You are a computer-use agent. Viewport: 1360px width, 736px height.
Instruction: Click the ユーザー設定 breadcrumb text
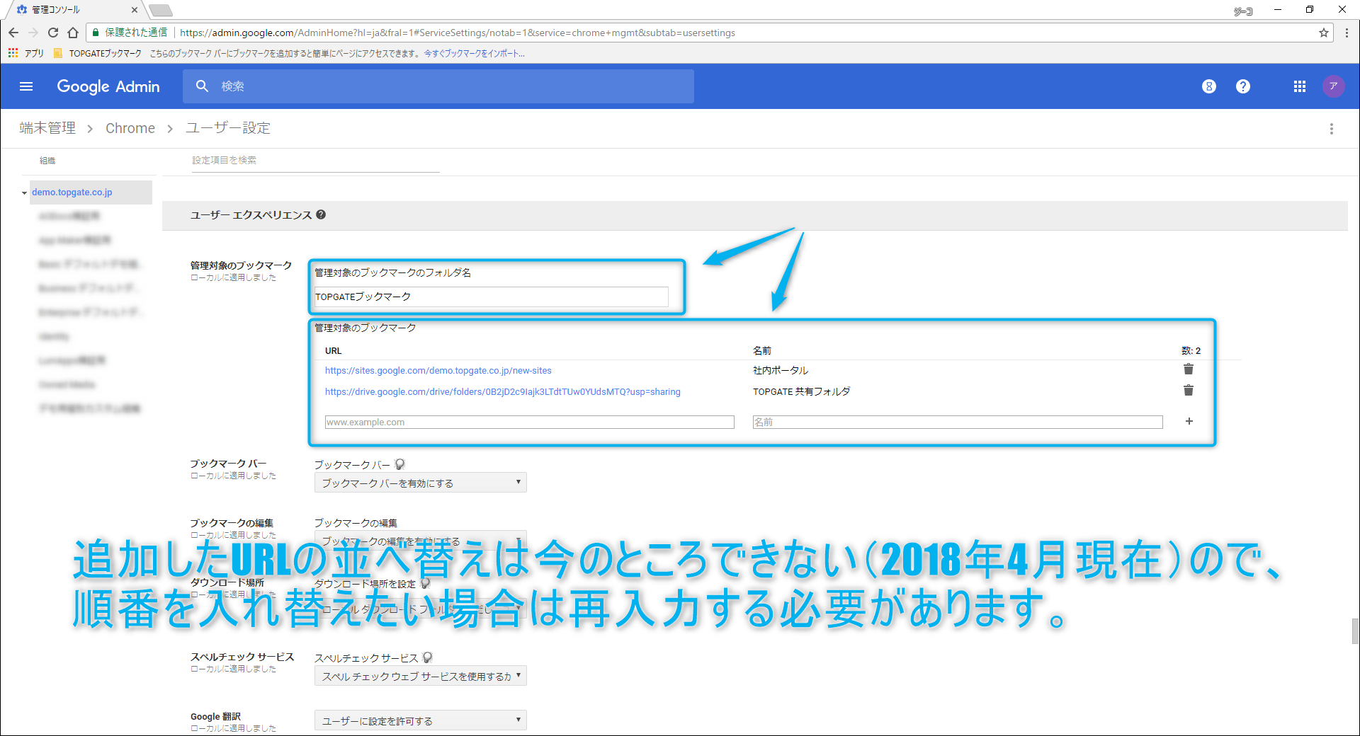pyautogui.click(x=228, y=128)
